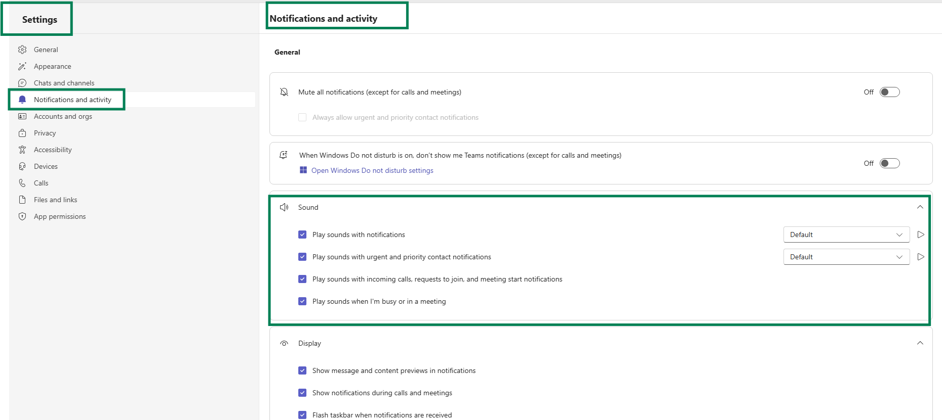
Task: Click the Notifications bell icon in sidebar
Action: pos(22,100)
